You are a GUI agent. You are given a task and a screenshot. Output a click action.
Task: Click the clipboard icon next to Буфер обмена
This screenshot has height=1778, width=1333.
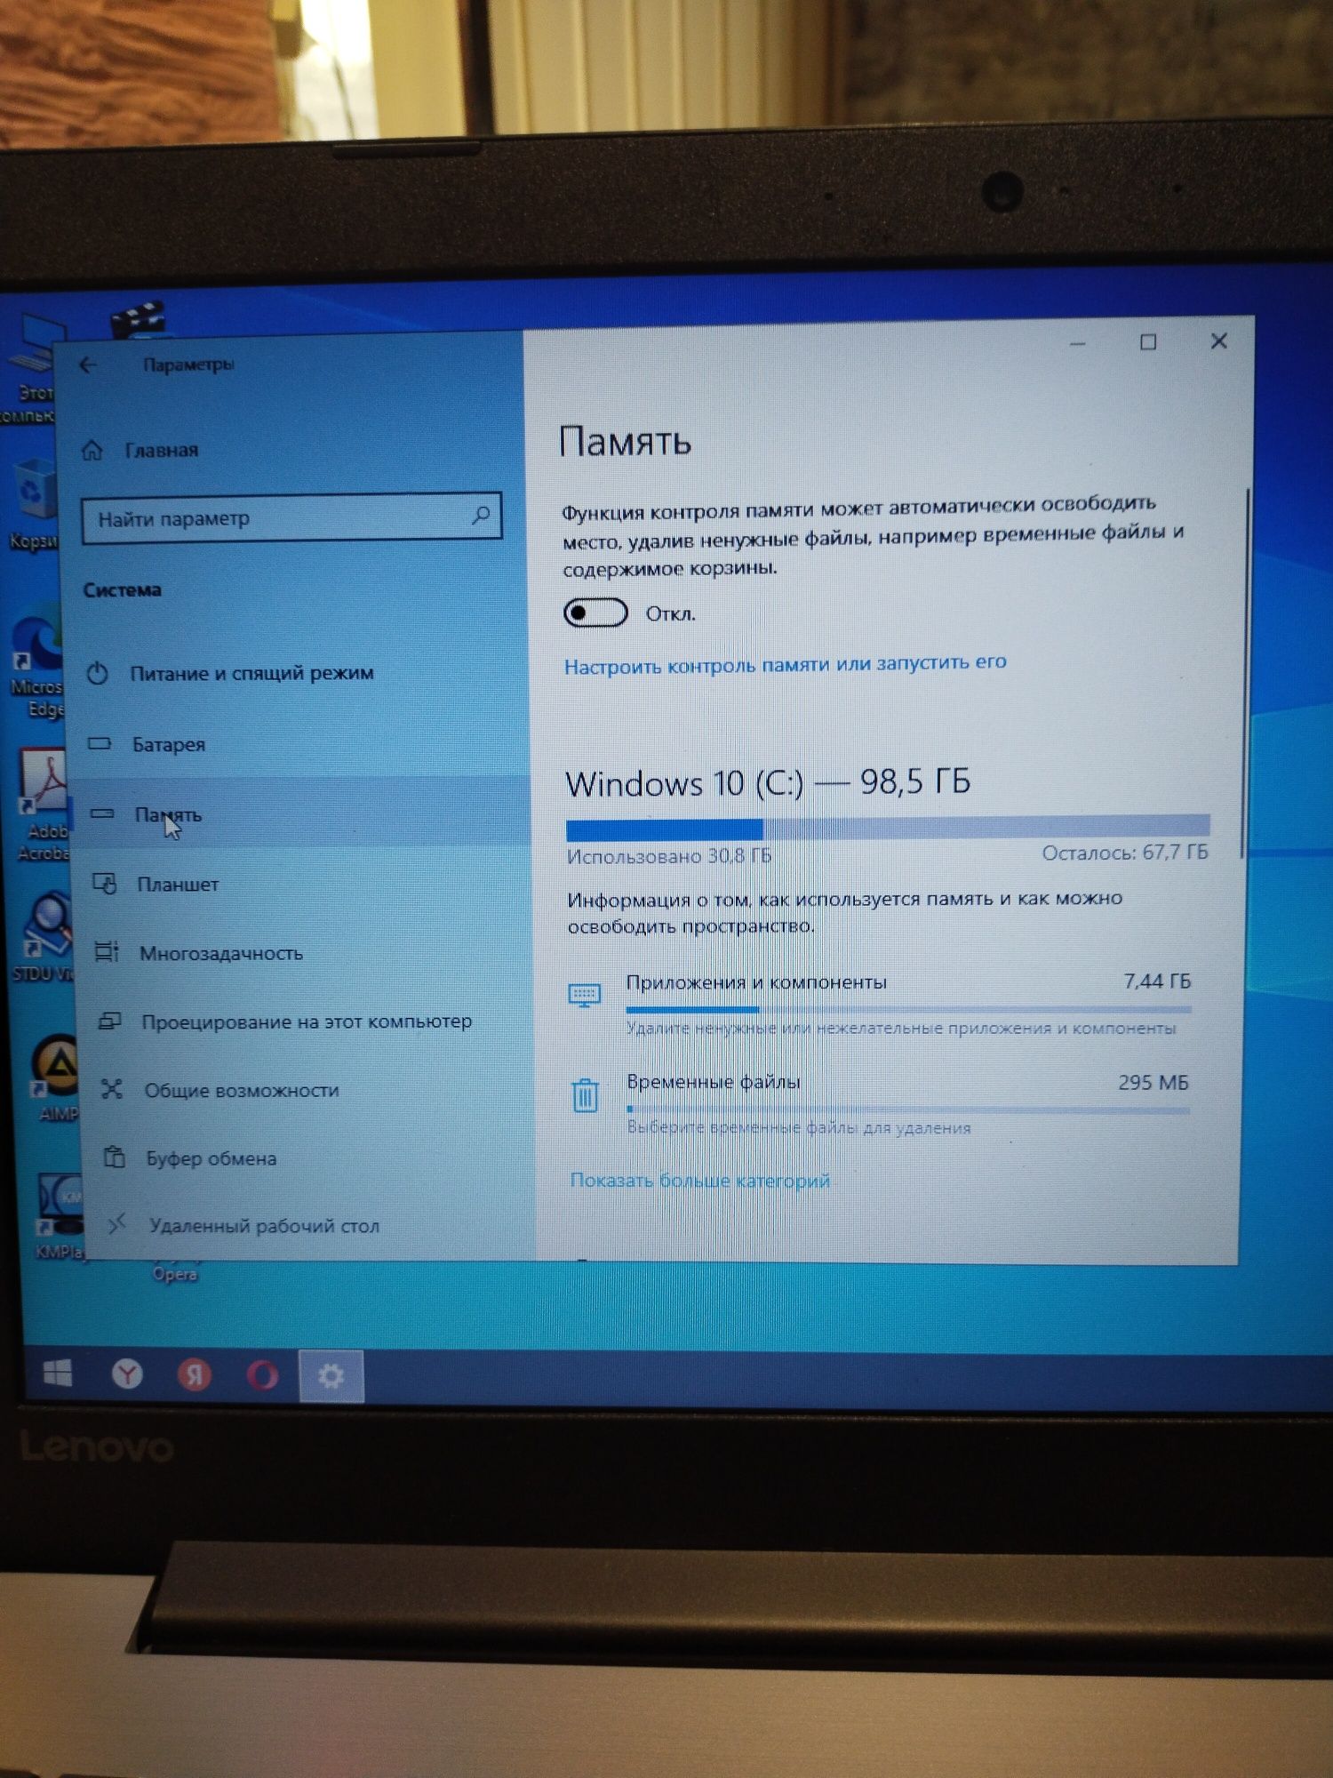coord(114,1157)
